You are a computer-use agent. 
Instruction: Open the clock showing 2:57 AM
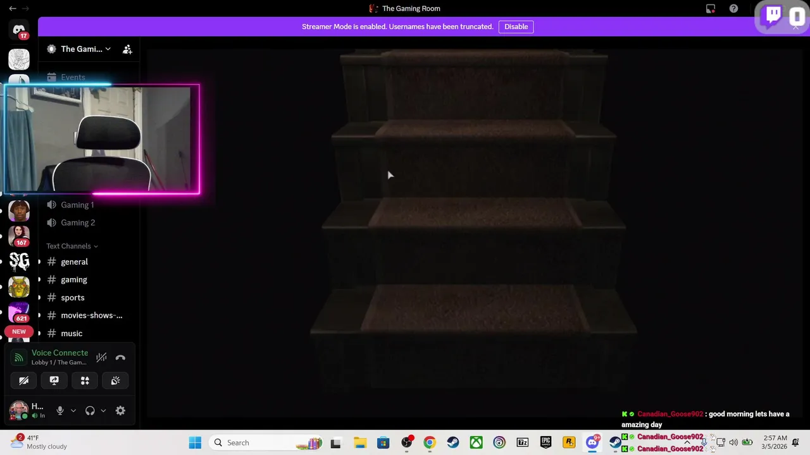pos(775,442)
